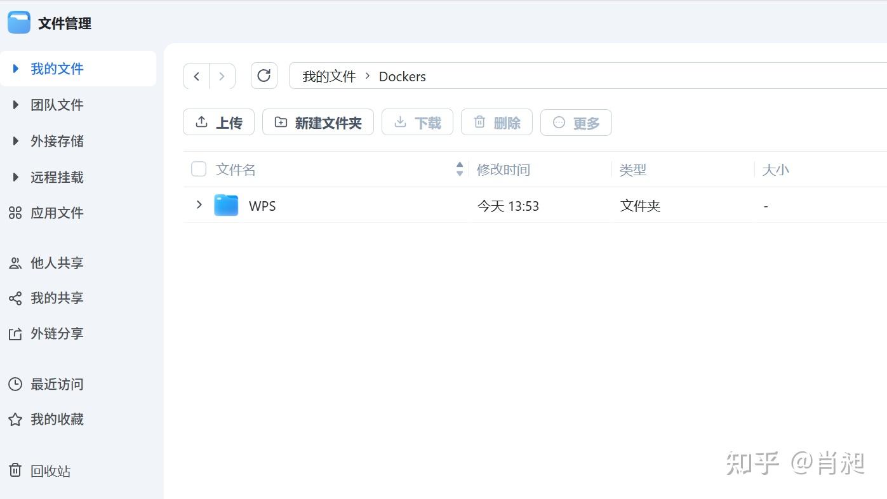Expand the 远程挂载 sidebar arrow
The height and width of the screenshot is (499, 887).
(x=16, y=177)
